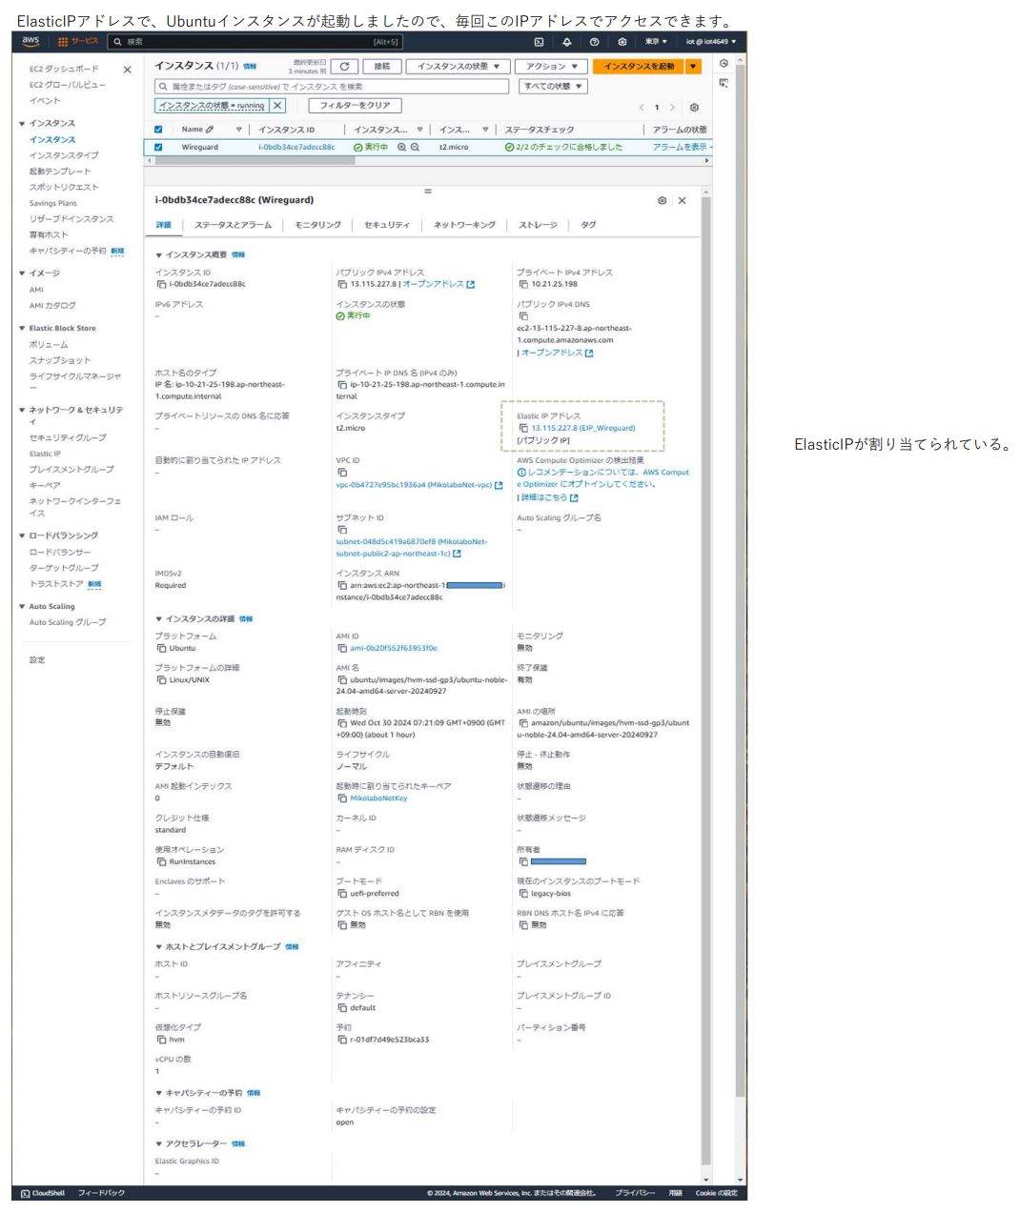Image resolution: width=1020 pixels, height=1213 pixels.
Task: Click zoom-in icon beside running status
Action: pyautogui.click(x=401, y=148)
